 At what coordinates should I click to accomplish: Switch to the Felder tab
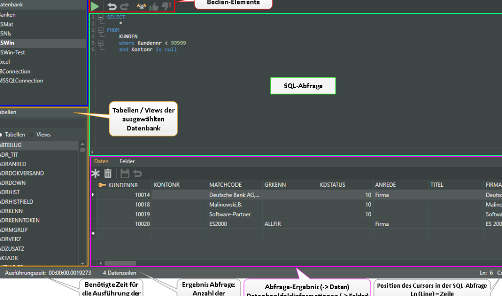pos(127,161)
